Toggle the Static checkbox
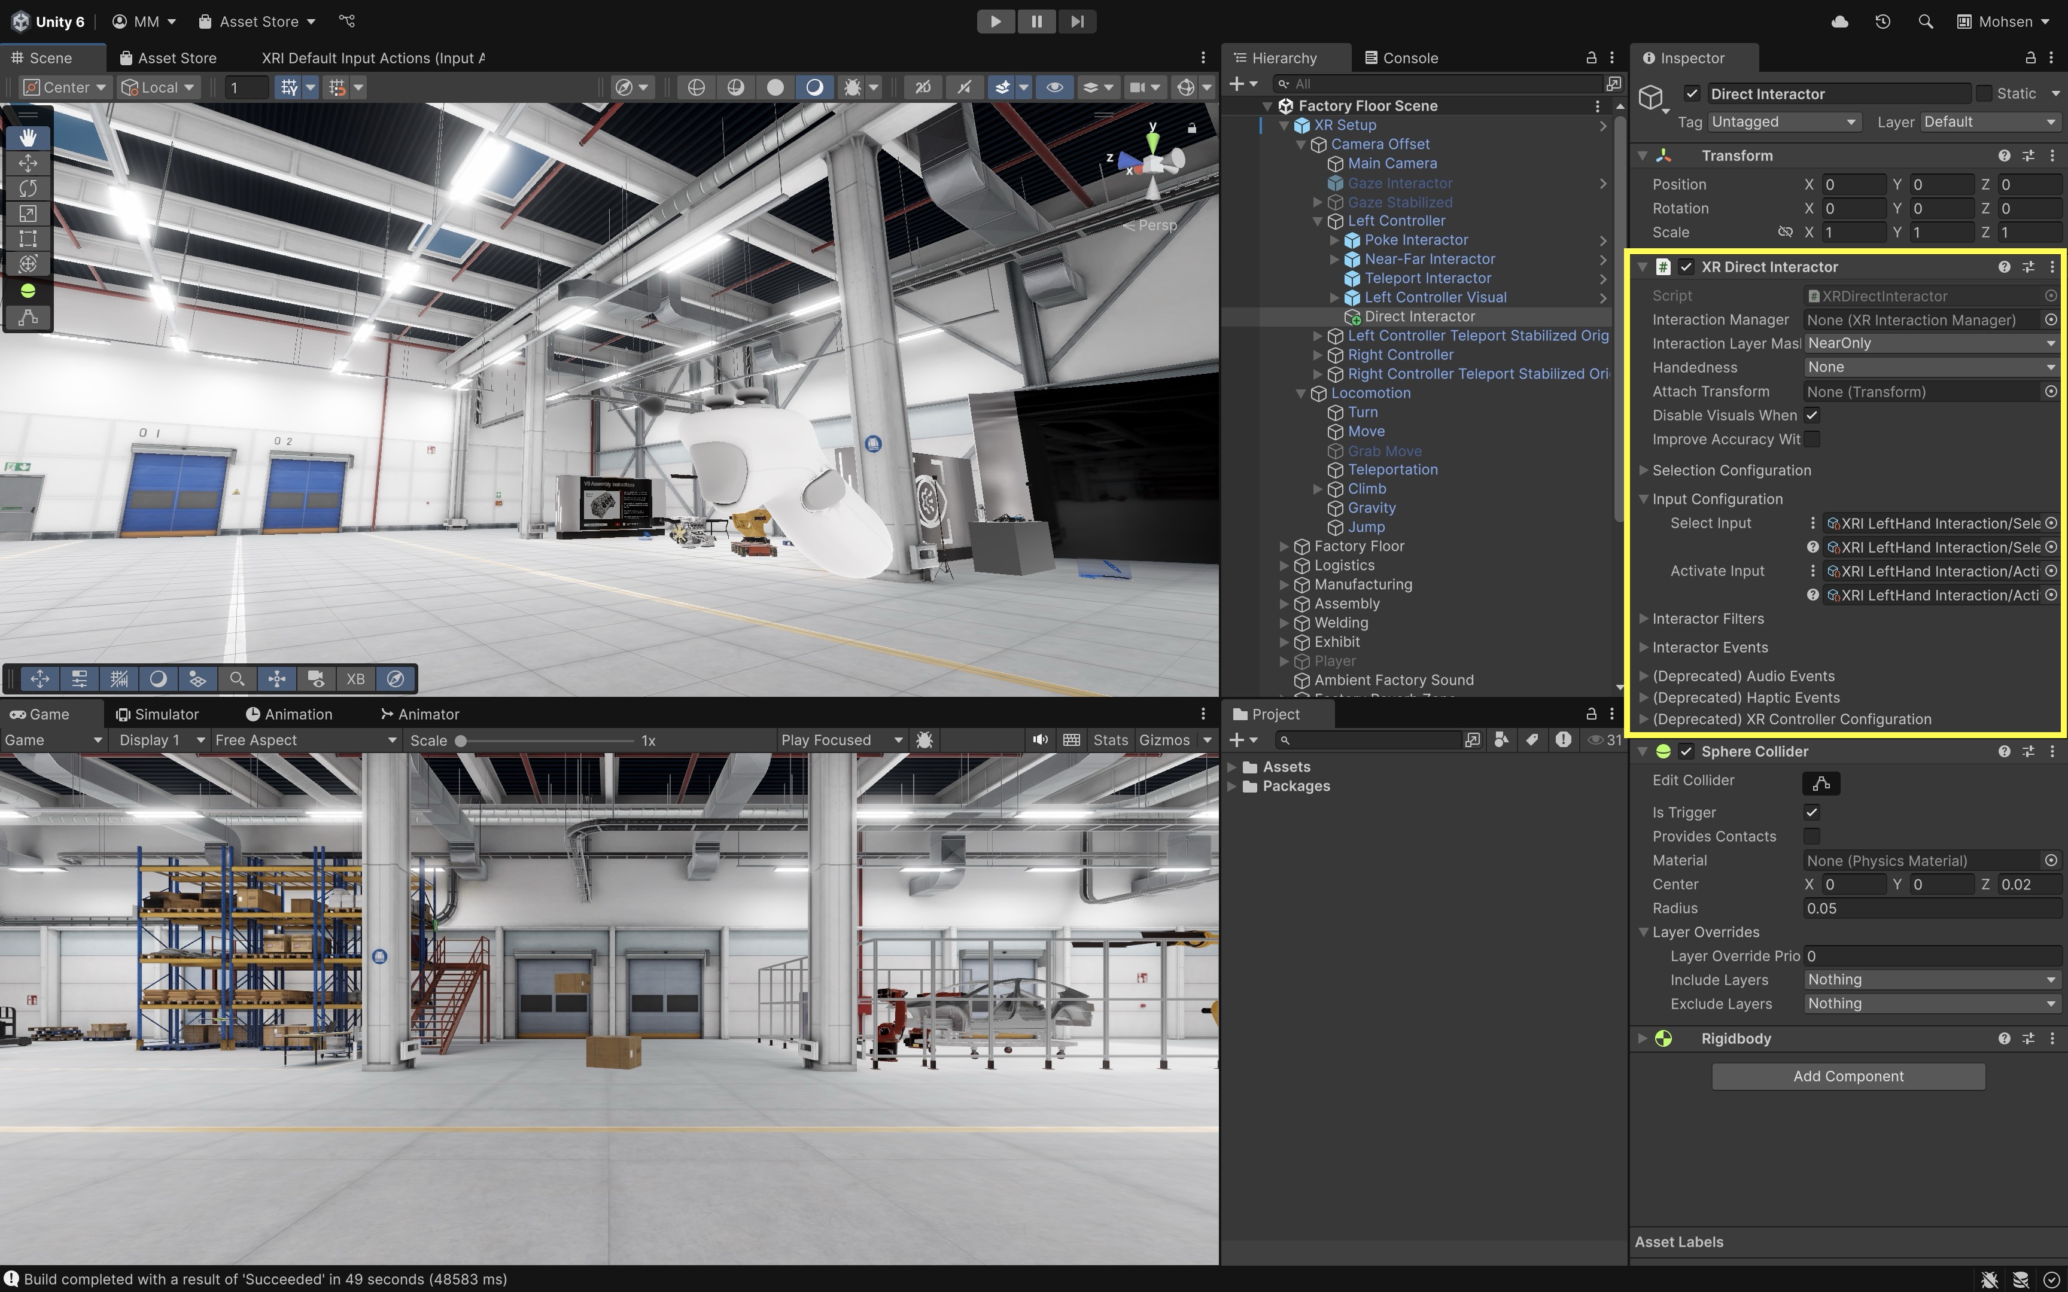Screen dimensions: 2068x1292 (x=1984, y=93)
